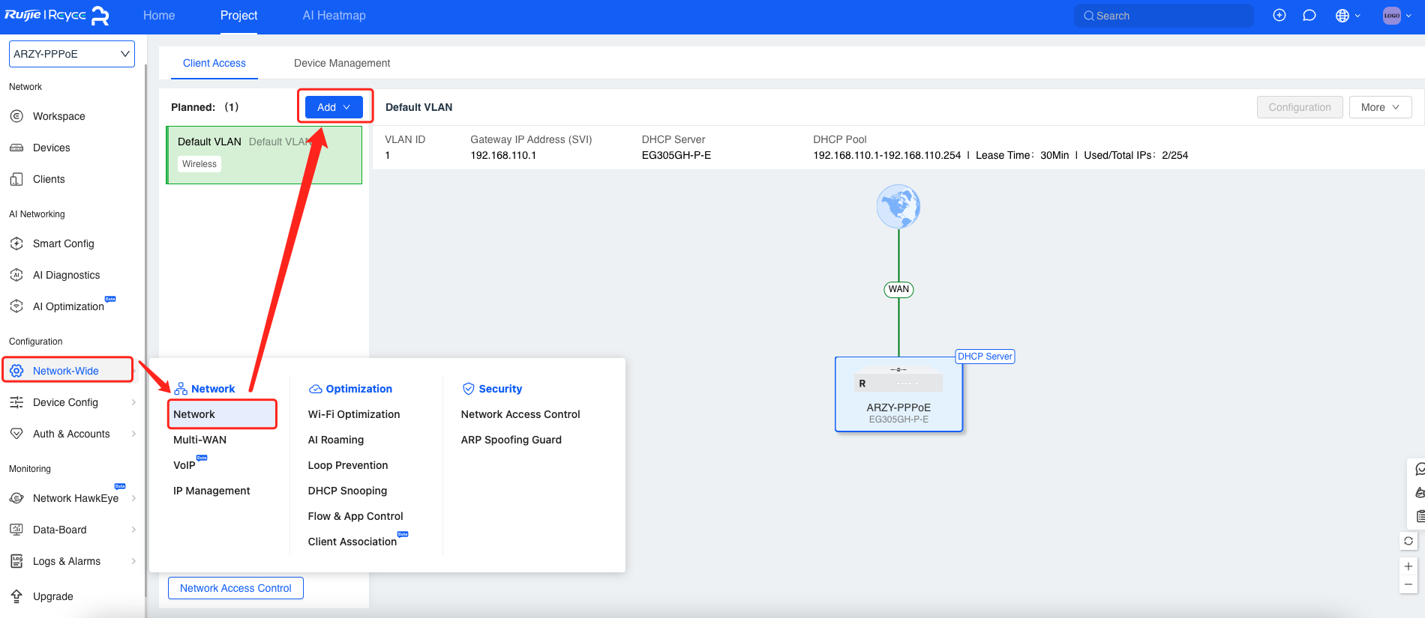Click the AI Optimization icon
Screen dimensions: 1425x618
[16, 306]
